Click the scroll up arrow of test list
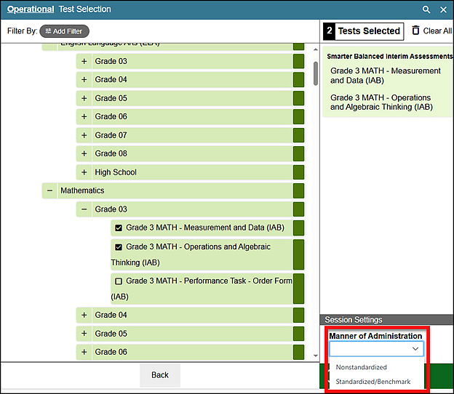This screenshot has height=394, width=454. click(x=316, y=49)
